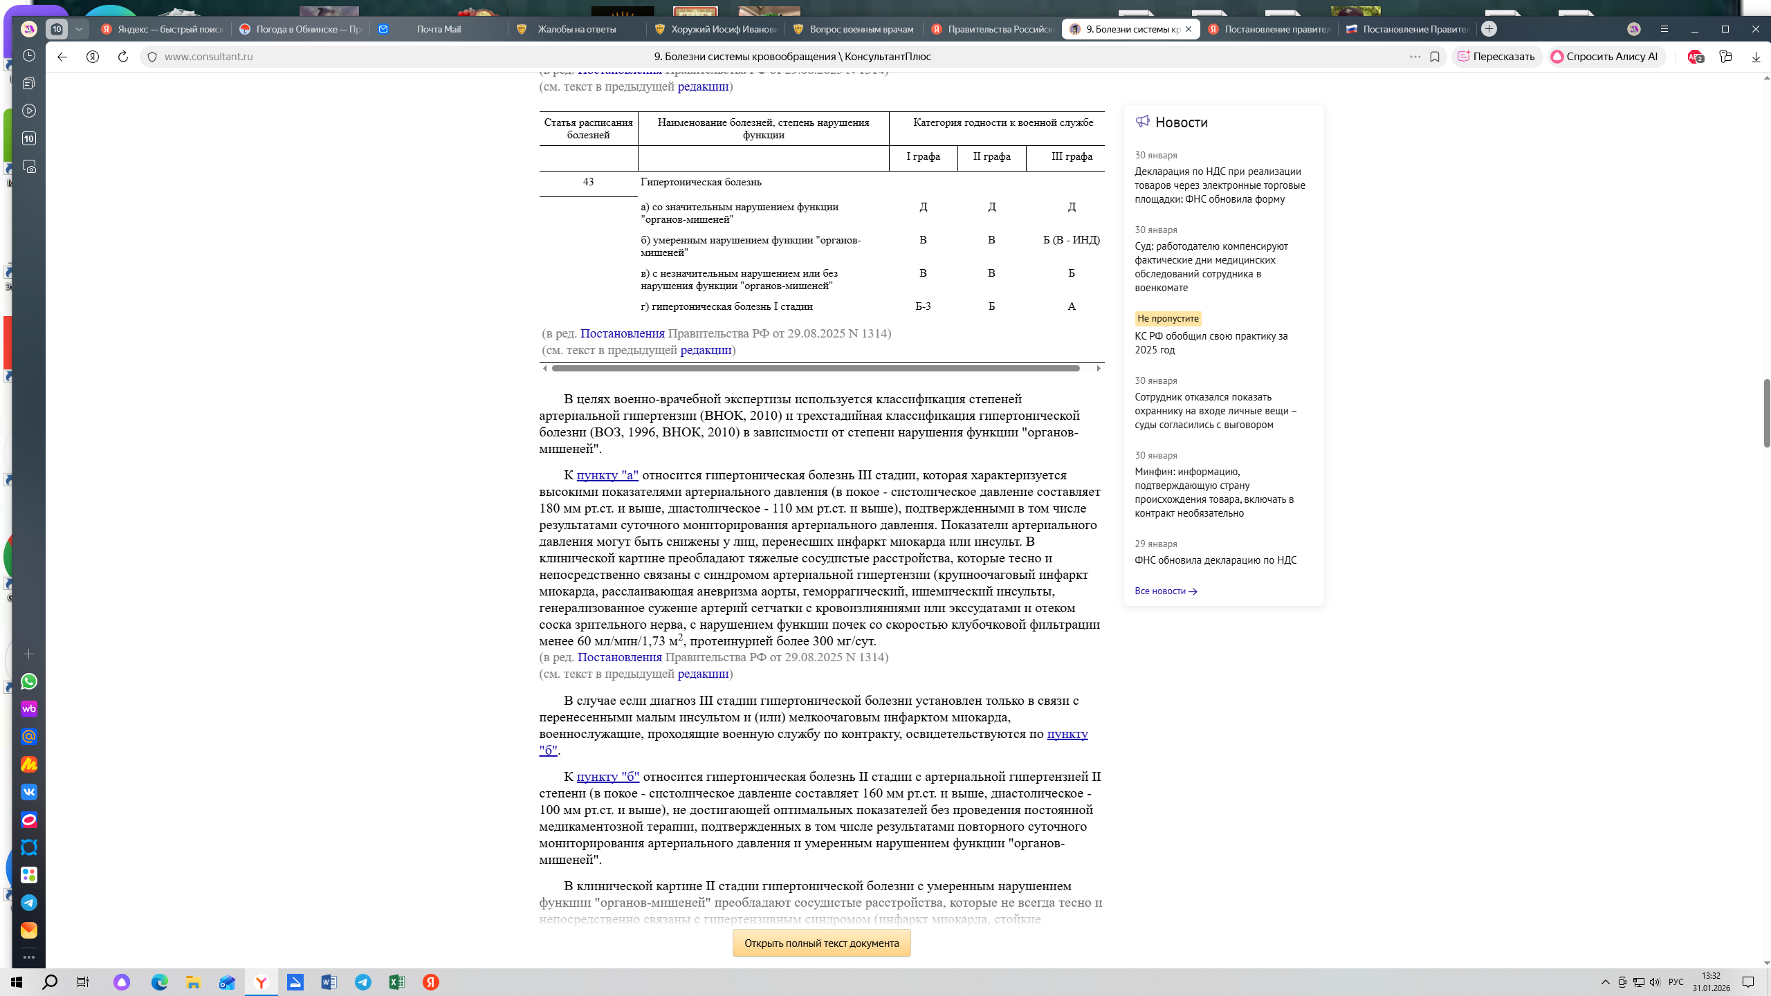Open Wildberries icon in browser sidebar
1771x996 pixels.
pyautogui.click(x=28, y=709)
